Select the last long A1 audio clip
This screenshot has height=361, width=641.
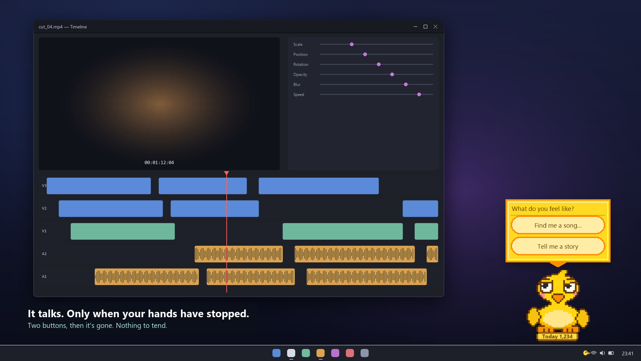coord(367,277)
